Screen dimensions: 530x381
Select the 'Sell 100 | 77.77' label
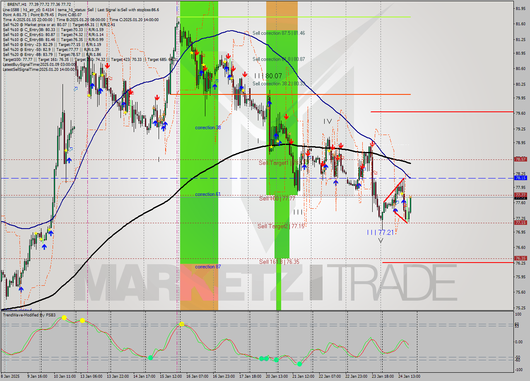point(277,198)
